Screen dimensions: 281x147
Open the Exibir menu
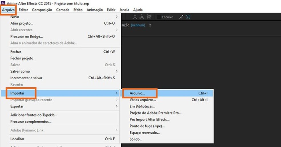[111, 10]
